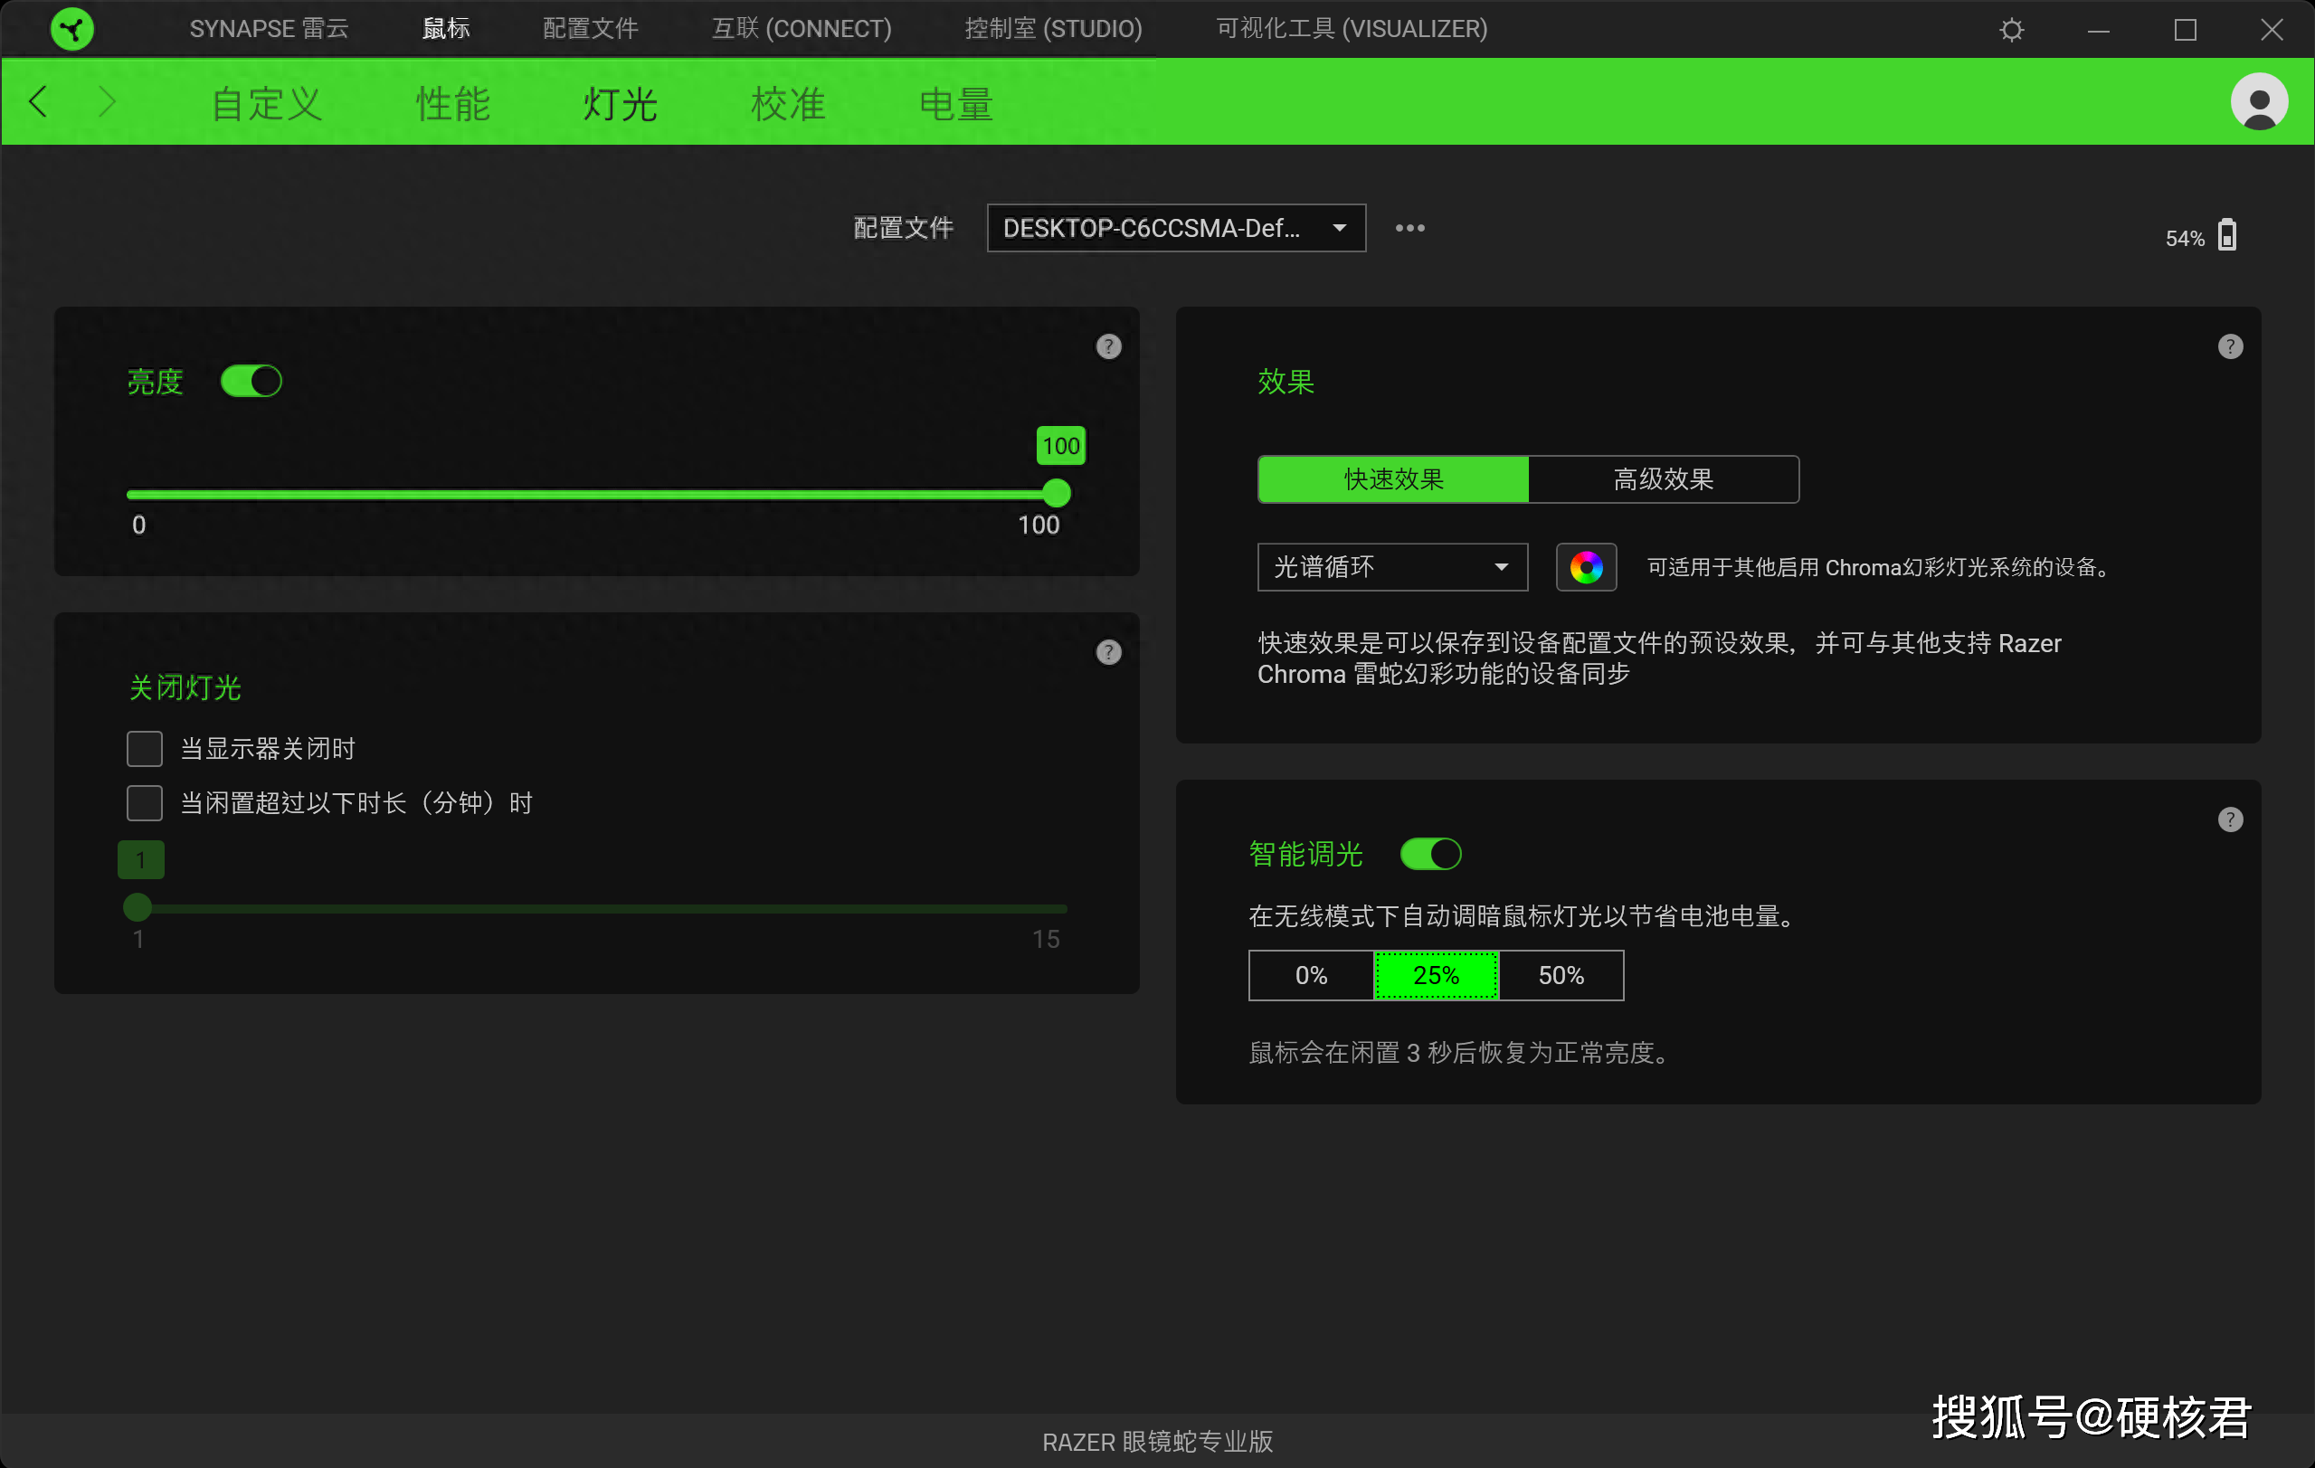
Task: Switch to the 鼠标 top tab
Action: click(445, 29)
